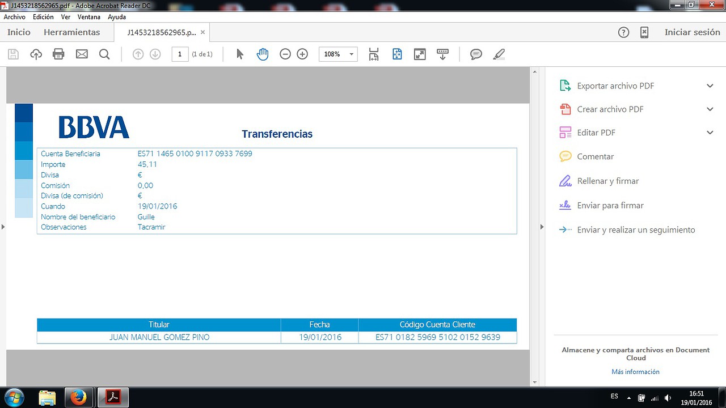
Task: Open help question mark icon
Action: (x=623, y=32)
